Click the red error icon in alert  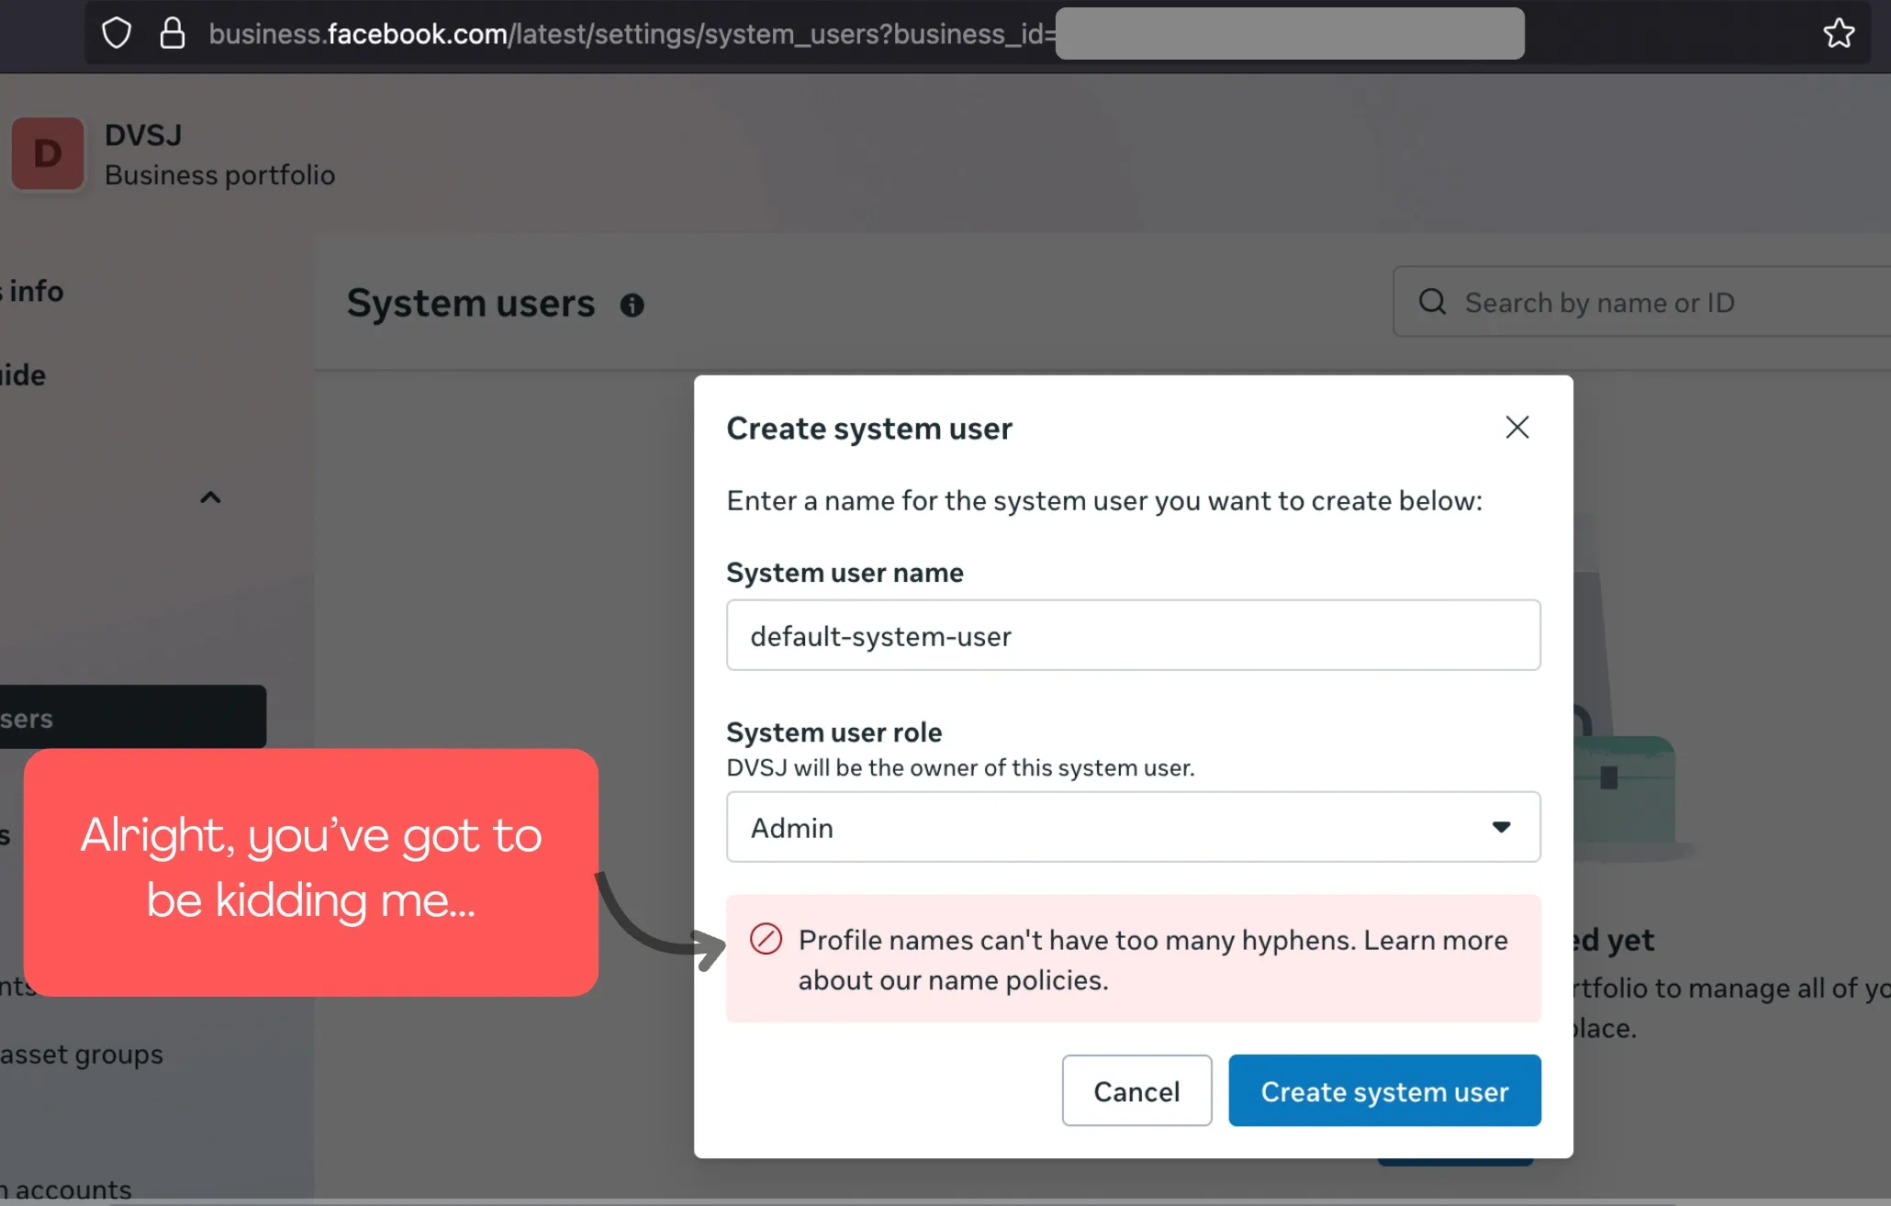(x=766, y=939)
